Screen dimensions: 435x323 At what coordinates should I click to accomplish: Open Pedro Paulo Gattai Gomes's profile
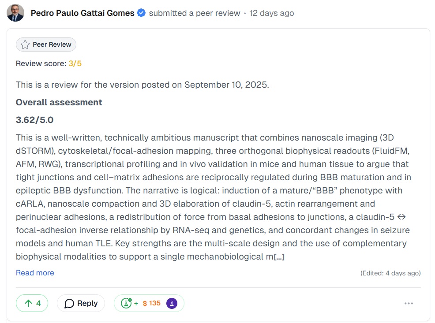82,13
